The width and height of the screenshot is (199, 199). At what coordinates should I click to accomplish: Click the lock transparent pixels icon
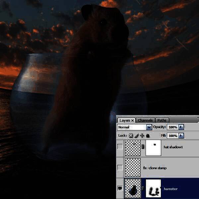(131, 136)
